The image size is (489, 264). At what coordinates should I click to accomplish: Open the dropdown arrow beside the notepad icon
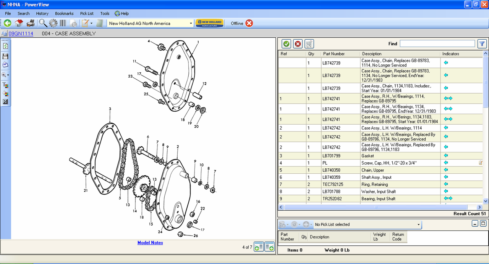pos(91,24)
